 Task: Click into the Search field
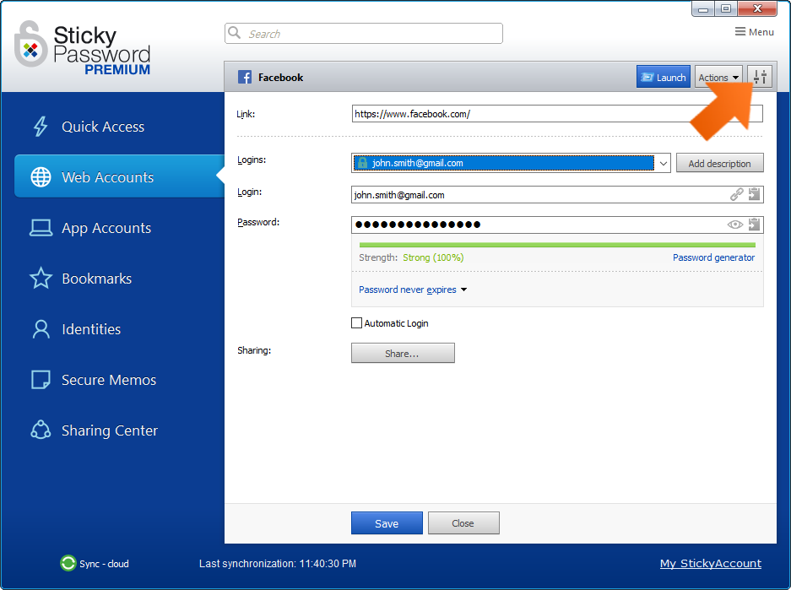(363, 33)
